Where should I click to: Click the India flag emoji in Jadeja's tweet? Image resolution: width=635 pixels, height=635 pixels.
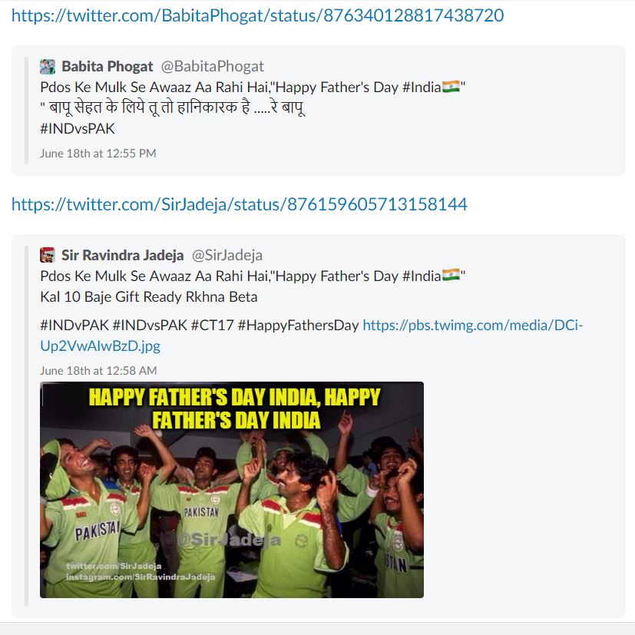451,276
